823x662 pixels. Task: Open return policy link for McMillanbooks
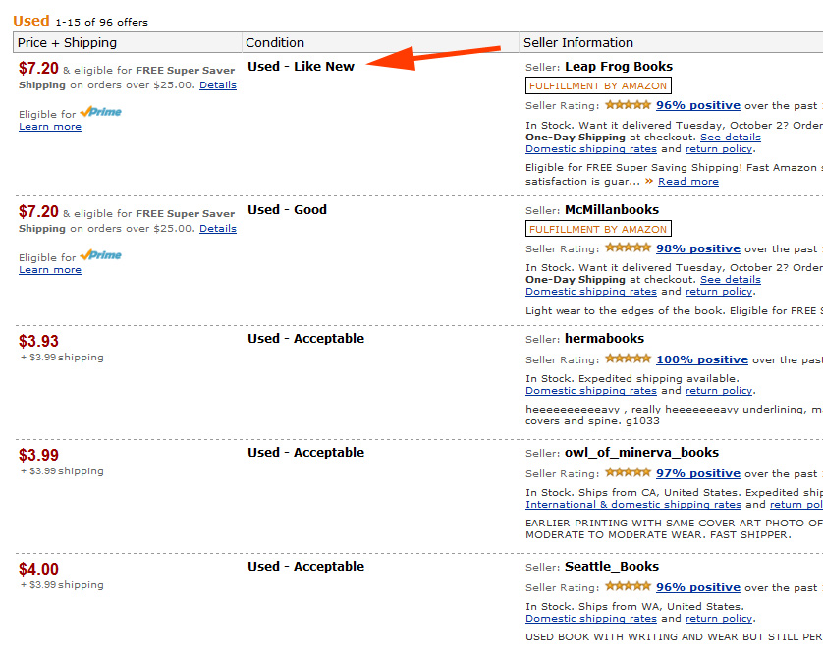tap(719, 292)
